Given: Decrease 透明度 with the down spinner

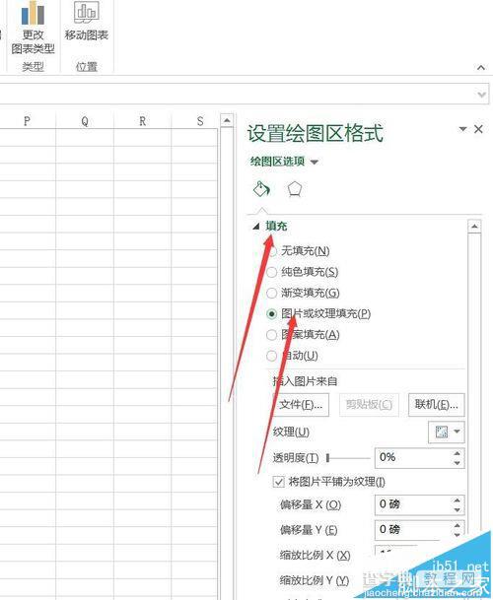Looking at the screenshot, I should pyautogui.click(x=457, y=463).
